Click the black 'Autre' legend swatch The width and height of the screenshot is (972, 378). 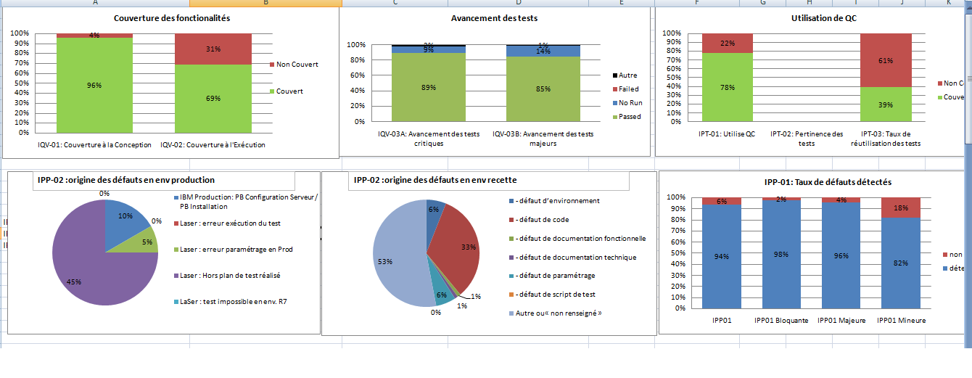point(615,75)
